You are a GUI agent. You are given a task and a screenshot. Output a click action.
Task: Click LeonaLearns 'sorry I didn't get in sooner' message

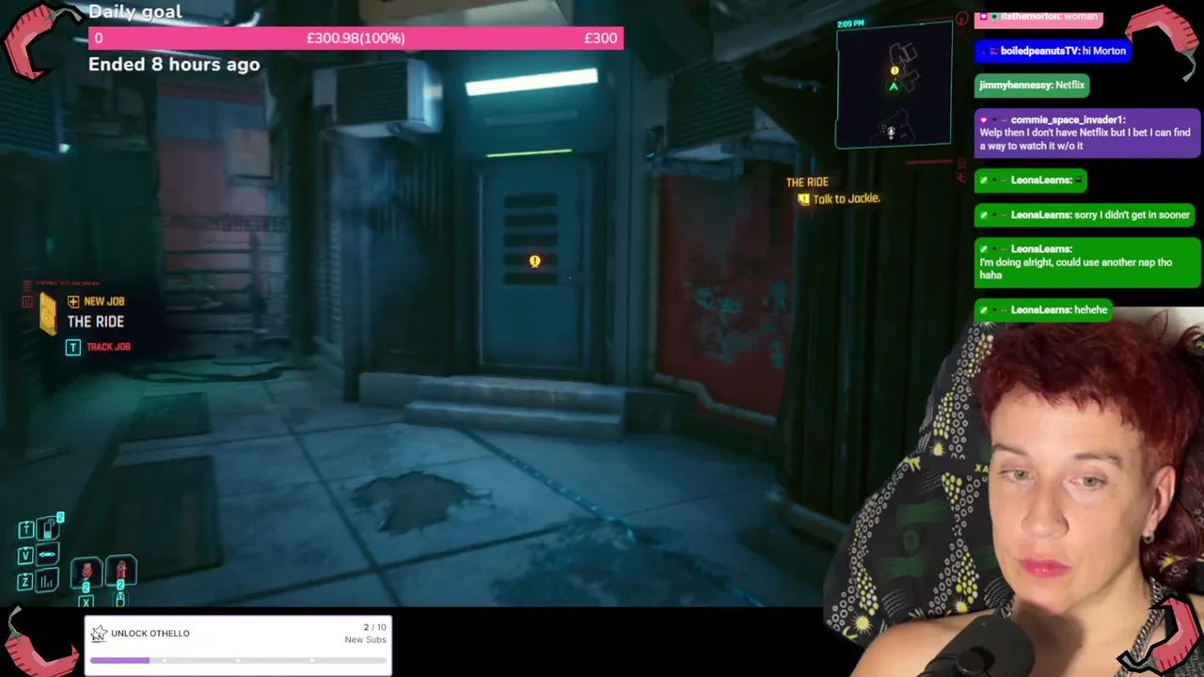point(1086,215)
